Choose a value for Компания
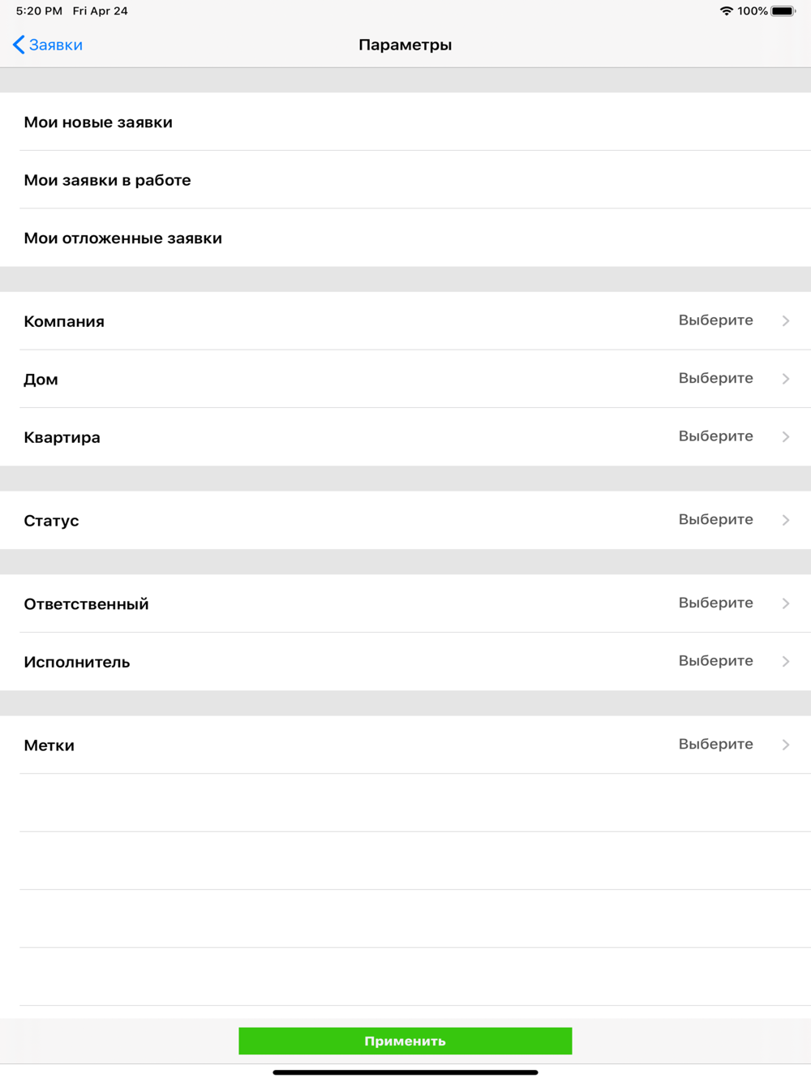The width and height of the screenshot is (811, 1082). click(x=715, y=320)
